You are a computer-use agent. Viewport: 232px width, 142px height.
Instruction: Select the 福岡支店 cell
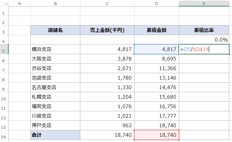55,106
